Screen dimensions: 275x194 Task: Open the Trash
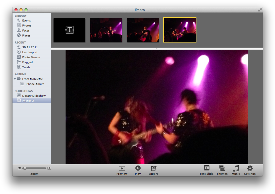click(26, 67)
